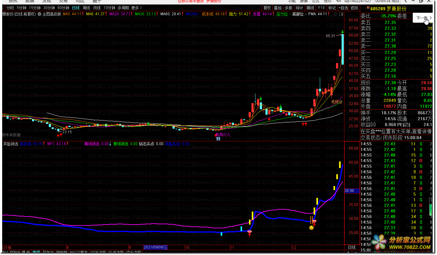Click the MA60: 29.41 readout
The height and width of the screenshot is (255, 437).
click(x=172, y=14)
